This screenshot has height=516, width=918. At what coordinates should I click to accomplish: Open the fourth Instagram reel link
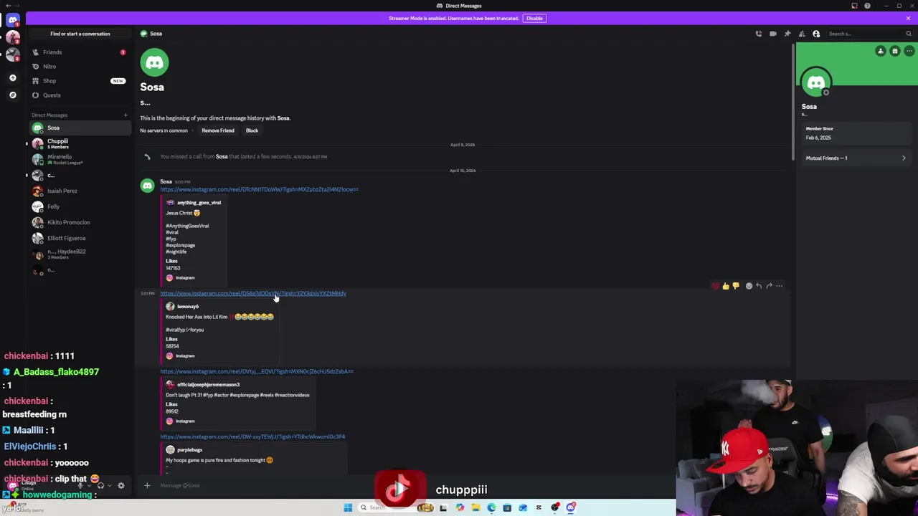tap(252, 436)
